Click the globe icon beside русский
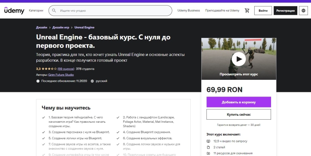311x156 pixels. (x=92, y=81)
